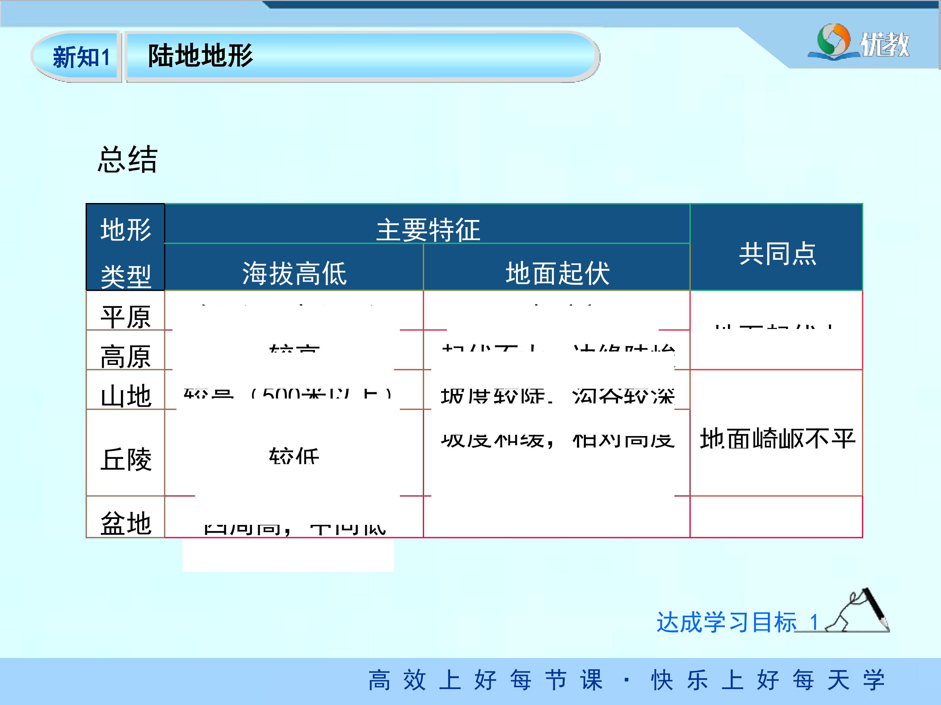The width and height of the screenshot is (941, 705).
Task: Select the 丘陵 row label
Action: click(125, 453)
